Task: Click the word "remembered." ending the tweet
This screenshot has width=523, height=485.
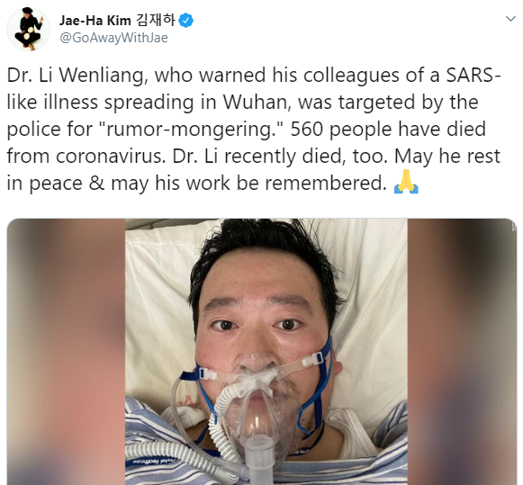Action: (326, 184)
